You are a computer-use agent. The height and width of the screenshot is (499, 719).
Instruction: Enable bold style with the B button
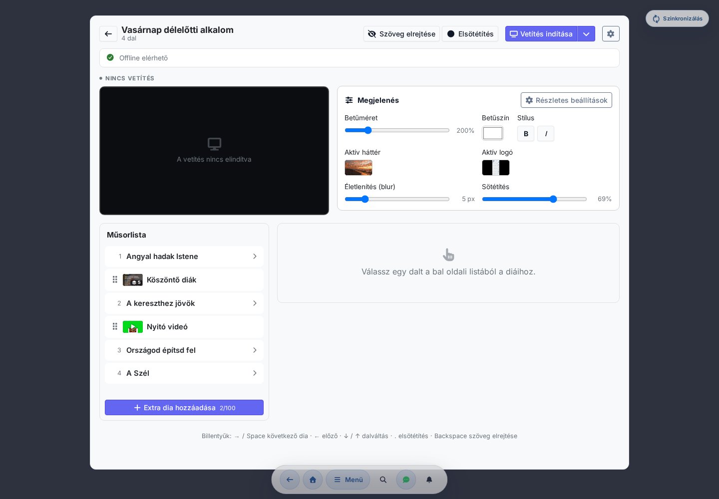coord(526,134)
